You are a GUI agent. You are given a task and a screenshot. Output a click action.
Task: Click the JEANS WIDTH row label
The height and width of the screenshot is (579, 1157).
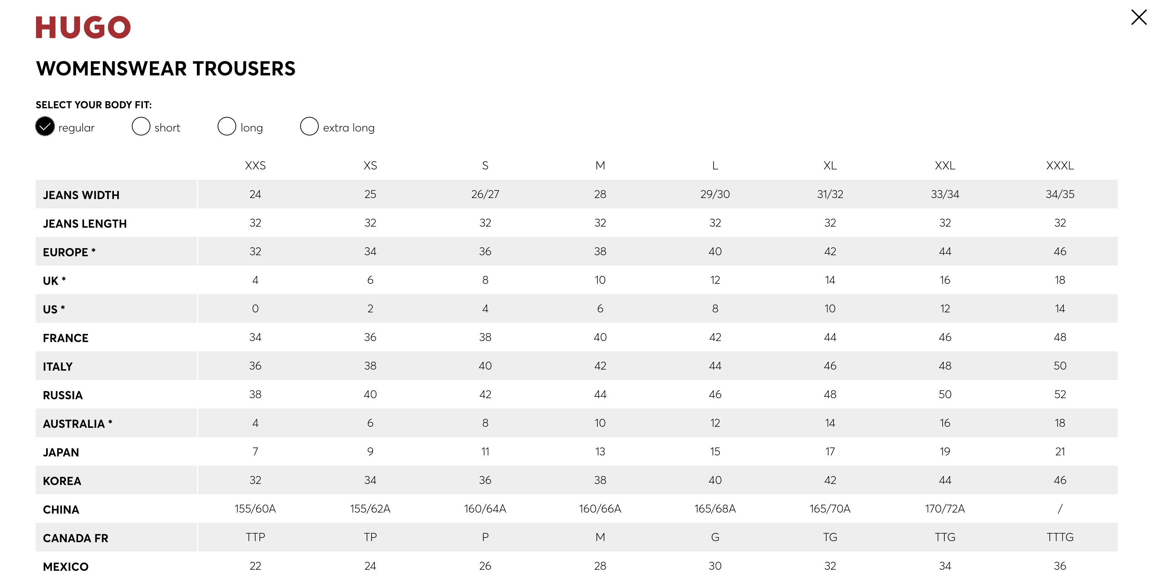[81, 195]
